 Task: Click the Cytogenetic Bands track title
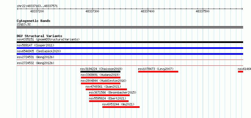click(x=34, y=21)
